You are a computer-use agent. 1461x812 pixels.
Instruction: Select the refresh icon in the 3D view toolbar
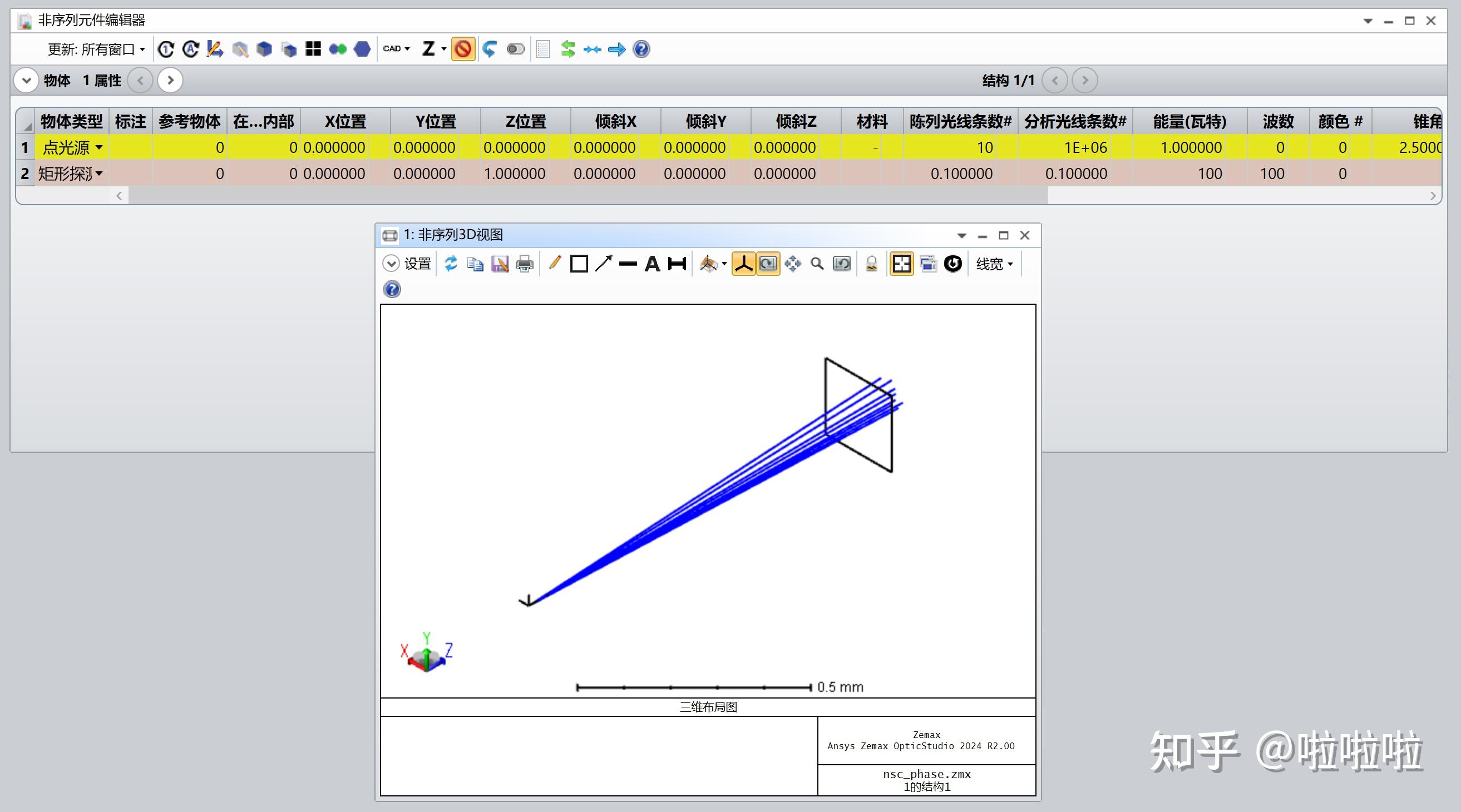tap(451, 264)
